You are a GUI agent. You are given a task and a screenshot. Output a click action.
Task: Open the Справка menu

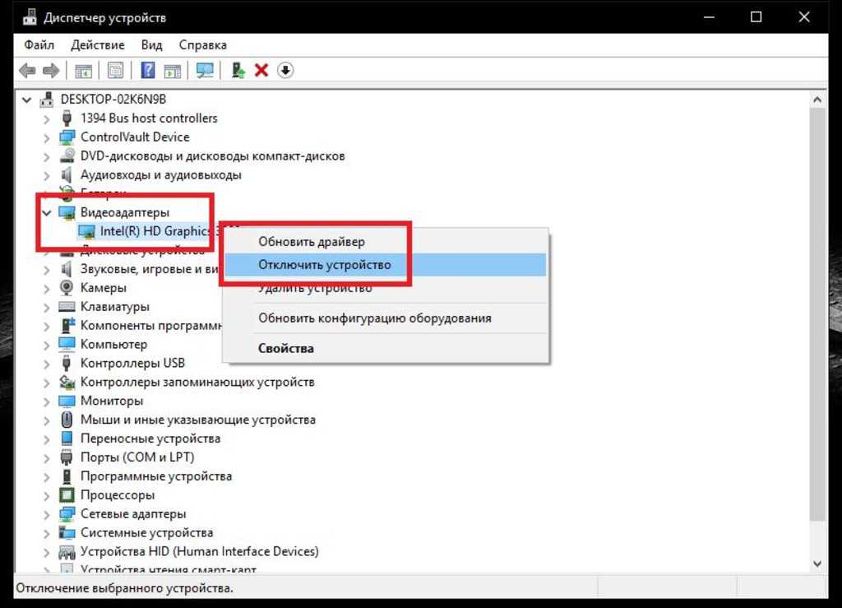tap(202, 45)
